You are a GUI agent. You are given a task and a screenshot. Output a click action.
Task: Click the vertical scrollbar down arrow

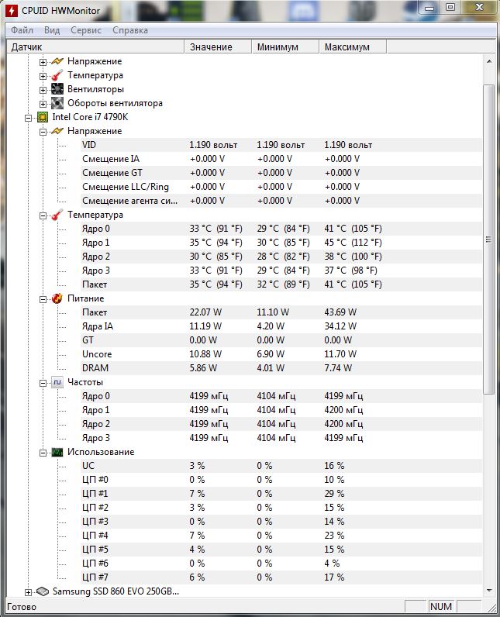[488, 592]
